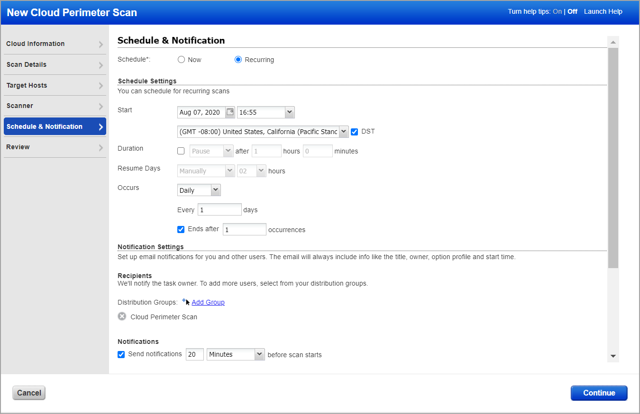Remove the Cloud Perimeter Scan distribution group
Viewport: 640px width, 414px height.
tap(122, 316)
